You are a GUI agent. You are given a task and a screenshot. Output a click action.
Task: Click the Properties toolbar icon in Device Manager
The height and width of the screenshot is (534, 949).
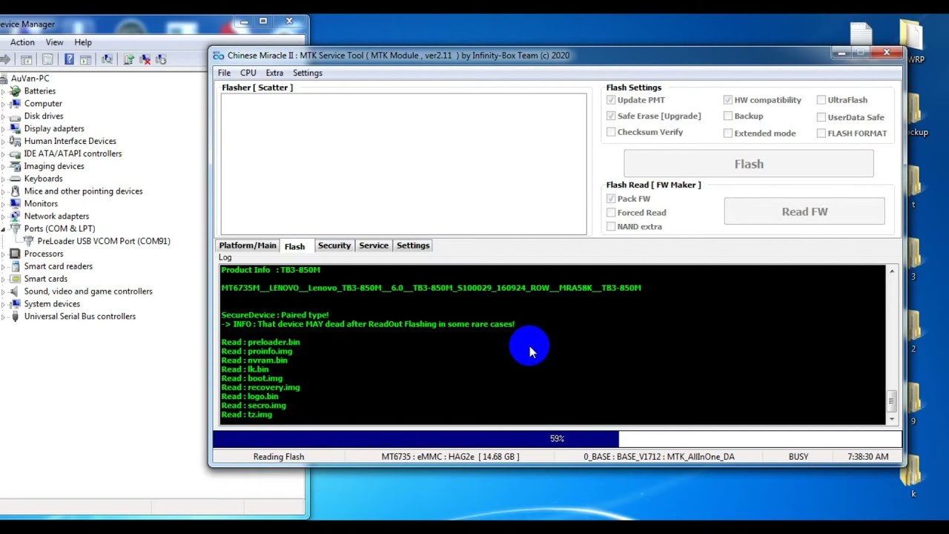coord(47,59)
